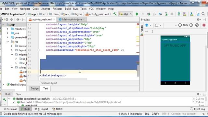The image size is (208, 117).
Task: Click the CRLF line separator in status bar
Action: pos(155,114)
